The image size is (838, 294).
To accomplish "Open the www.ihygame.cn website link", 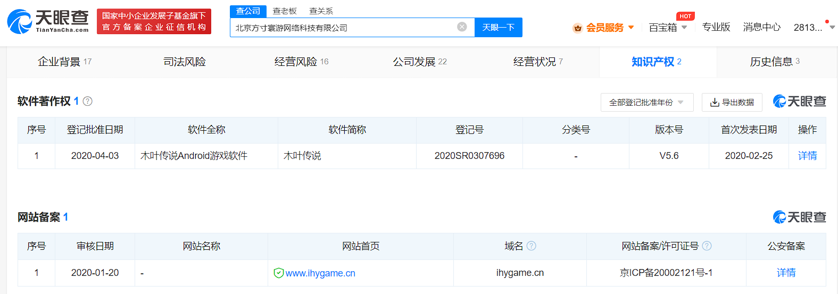I will [x=320, y=273].
